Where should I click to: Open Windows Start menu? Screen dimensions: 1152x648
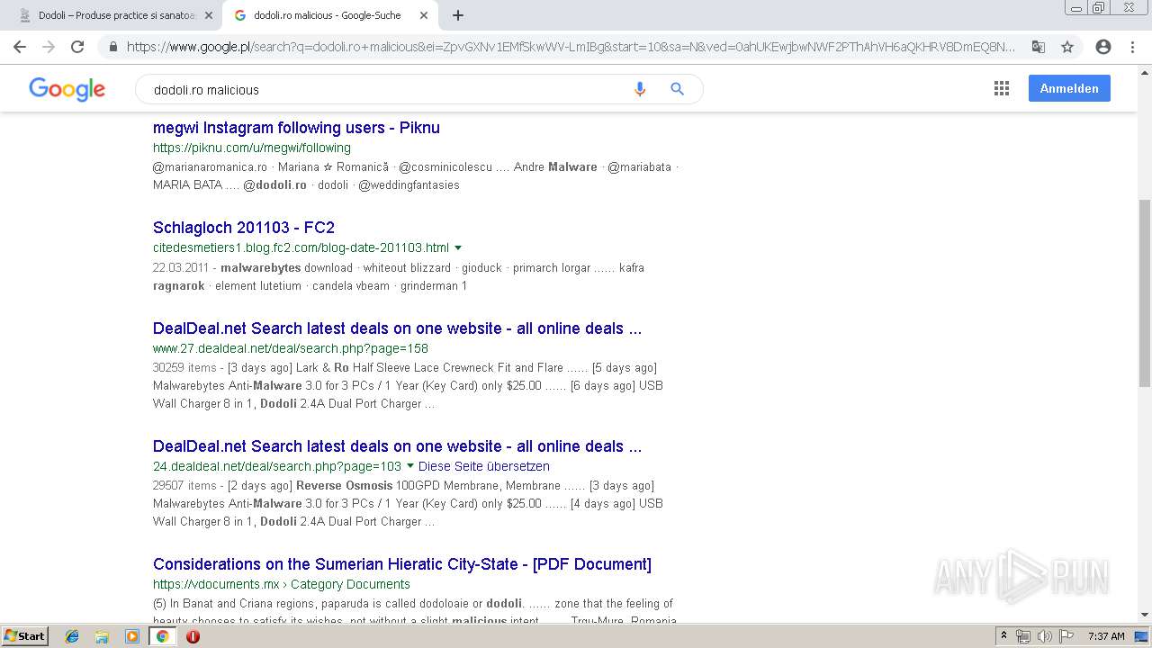[24, 636]
